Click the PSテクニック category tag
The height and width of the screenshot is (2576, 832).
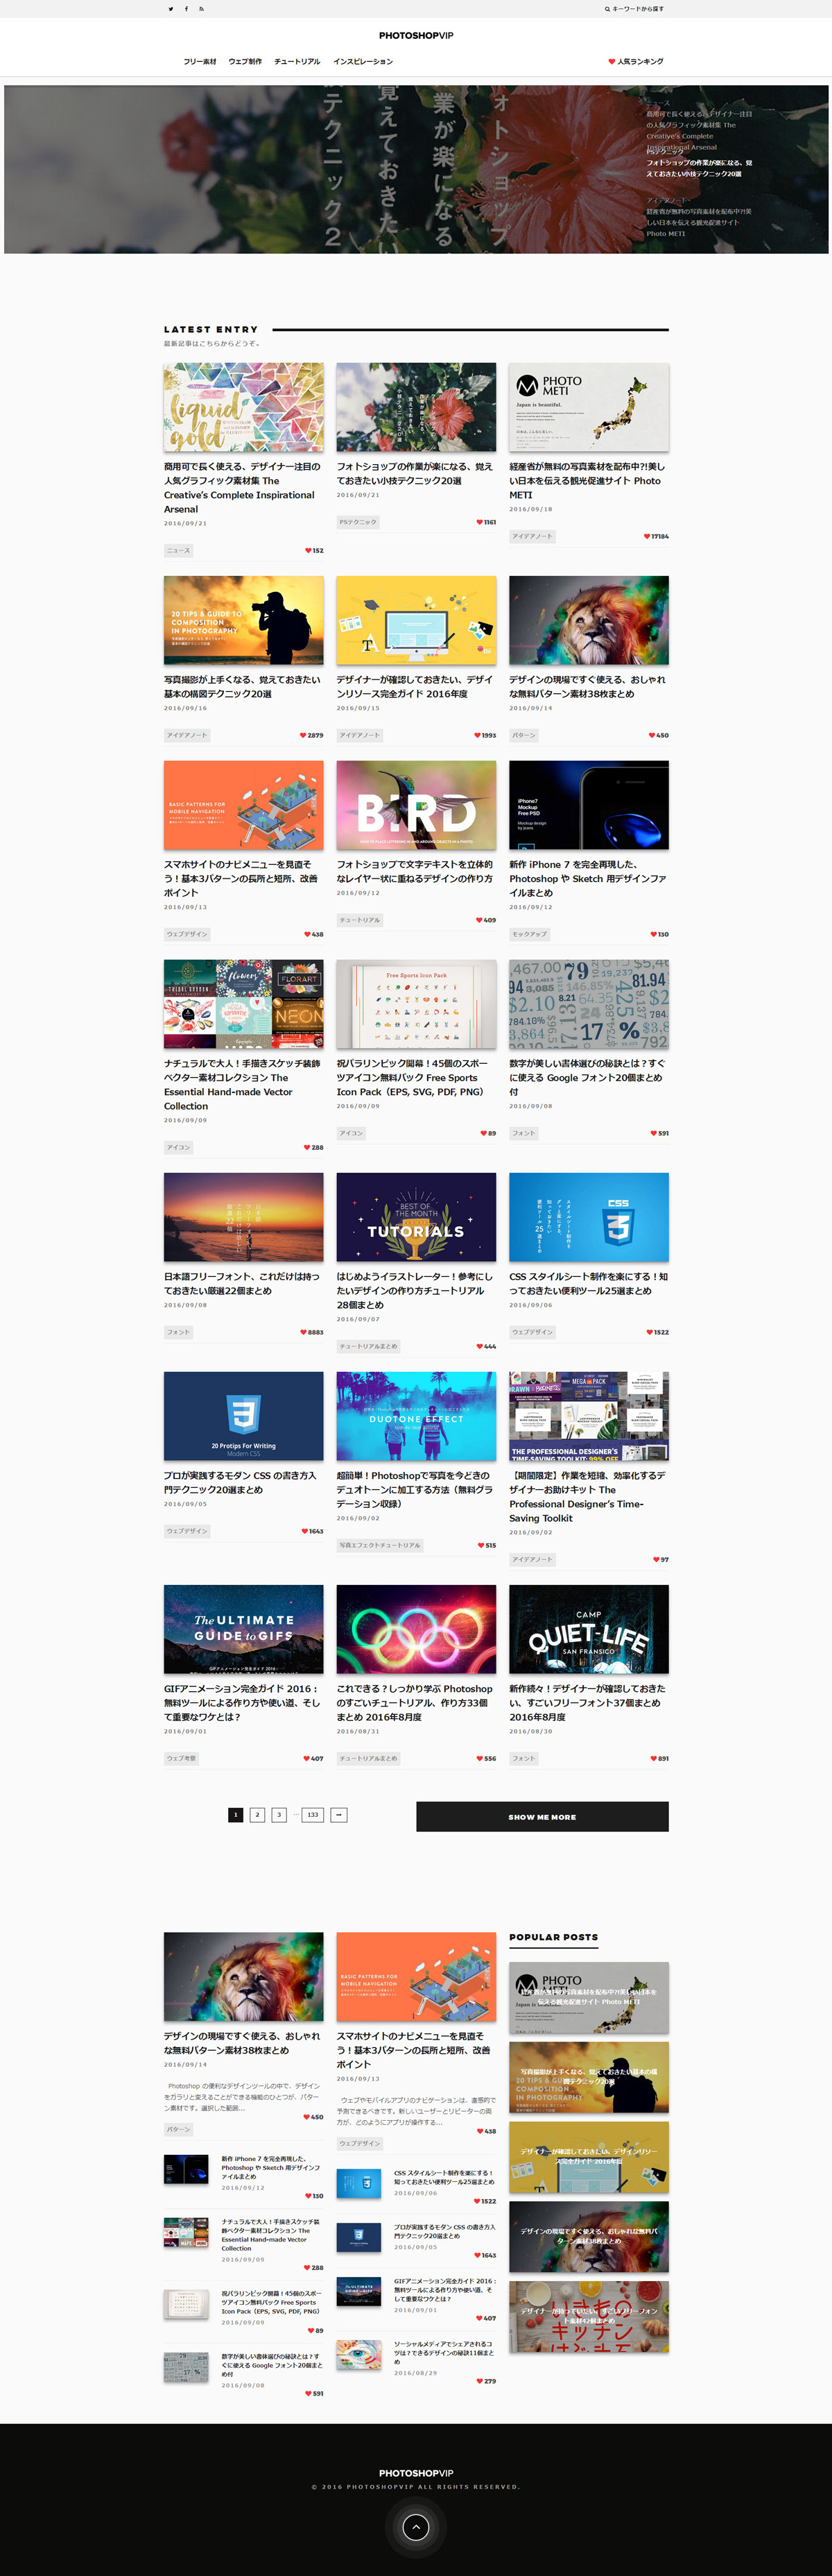click(358, 522)
